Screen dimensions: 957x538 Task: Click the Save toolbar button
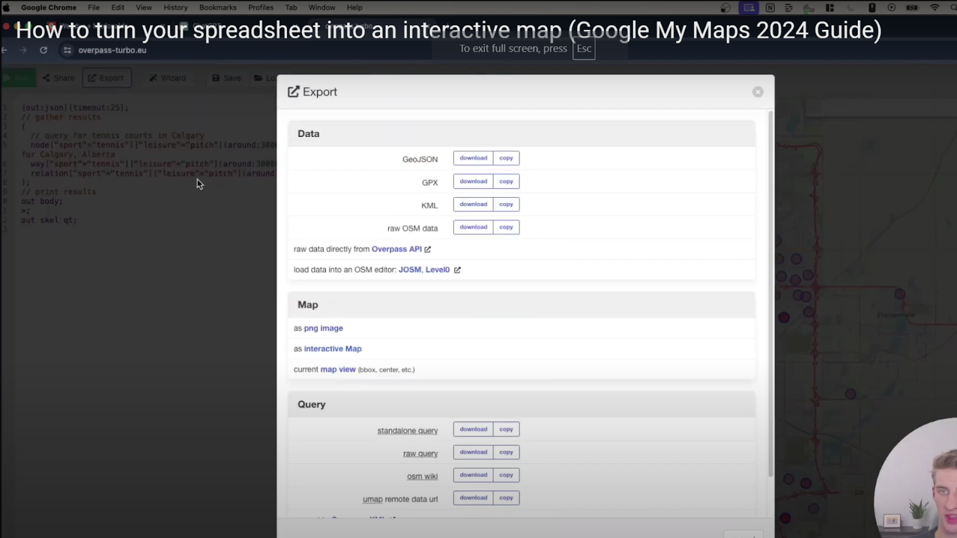coord(227,78)
